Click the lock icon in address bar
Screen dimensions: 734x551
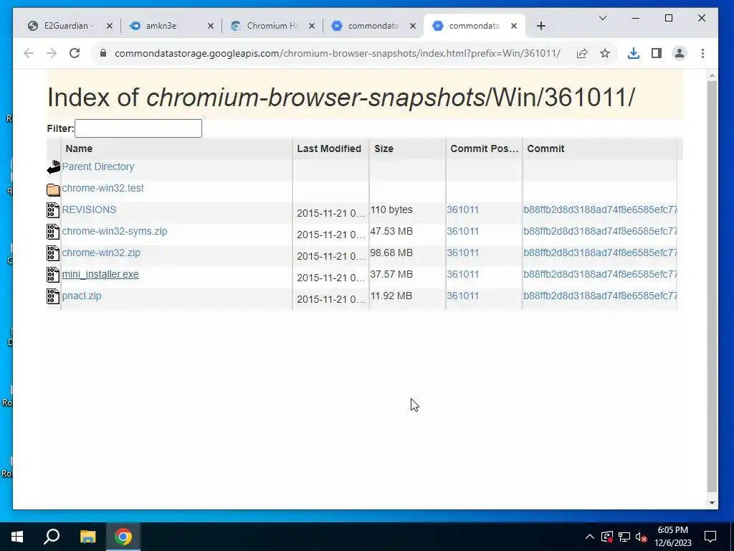103,53
